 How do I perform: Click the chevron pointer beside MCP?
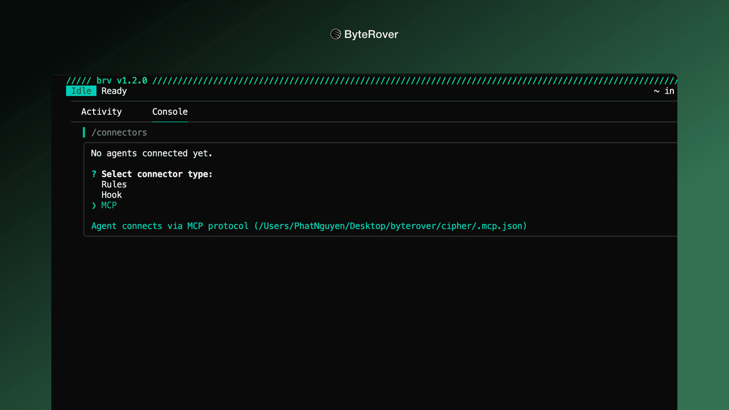tap(94, 205)
